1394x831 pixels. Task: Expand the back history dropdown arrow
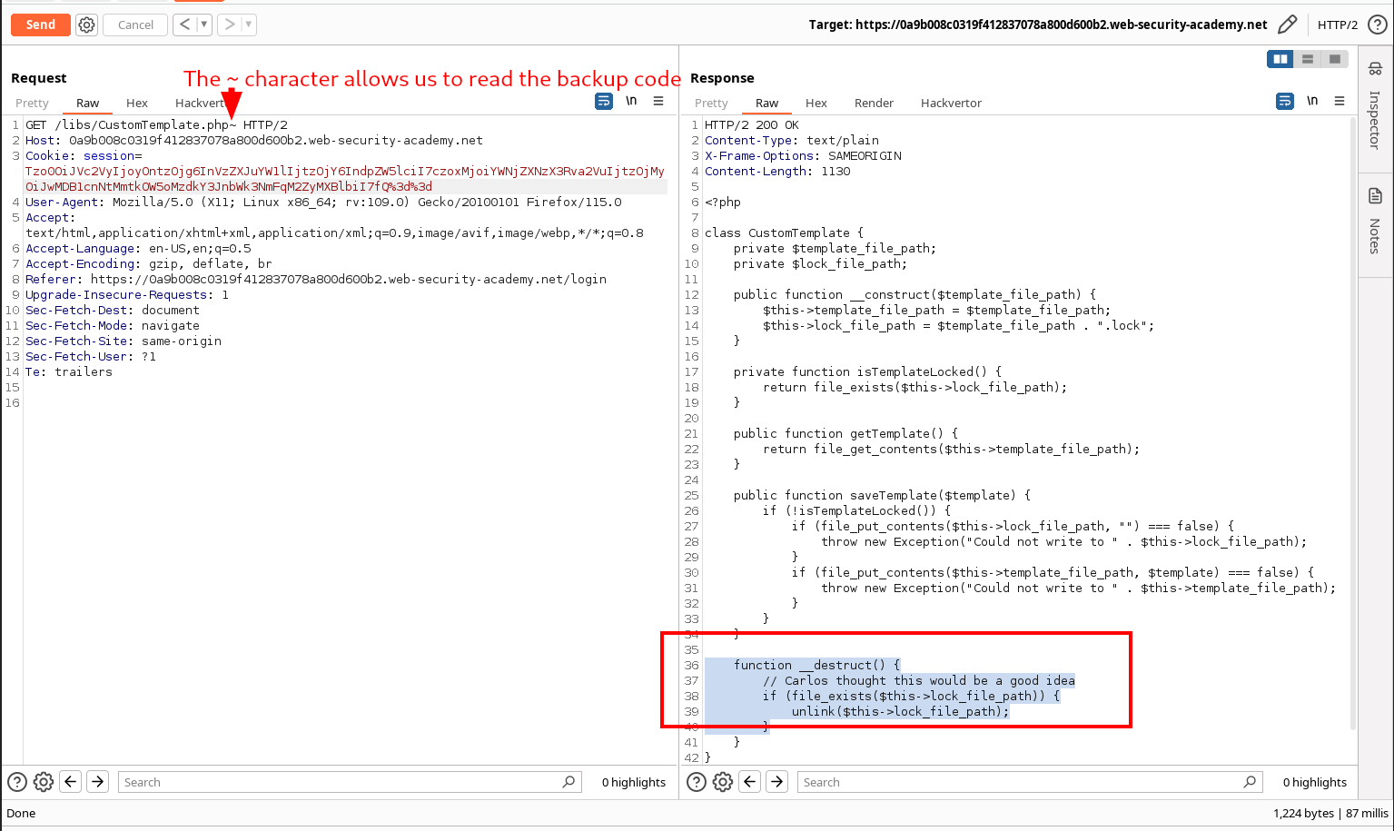(204, 25)
